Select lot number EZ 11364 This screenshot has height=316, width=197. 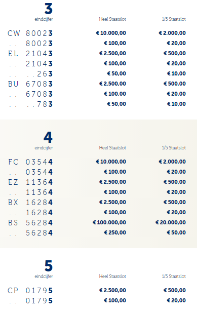(x=30, y=182)
